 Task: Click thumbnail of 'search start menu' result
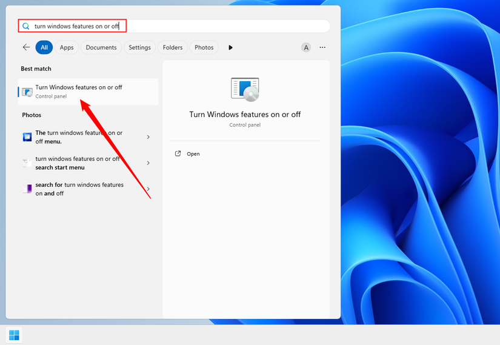tap(27, 163)
